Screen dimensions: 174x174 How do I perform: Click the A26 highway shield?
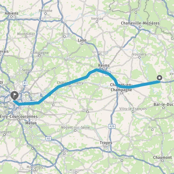pos(112,126)
